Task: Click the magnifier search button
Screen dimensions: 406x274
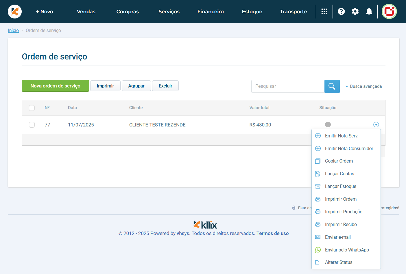Action: (x=332, y=86)
